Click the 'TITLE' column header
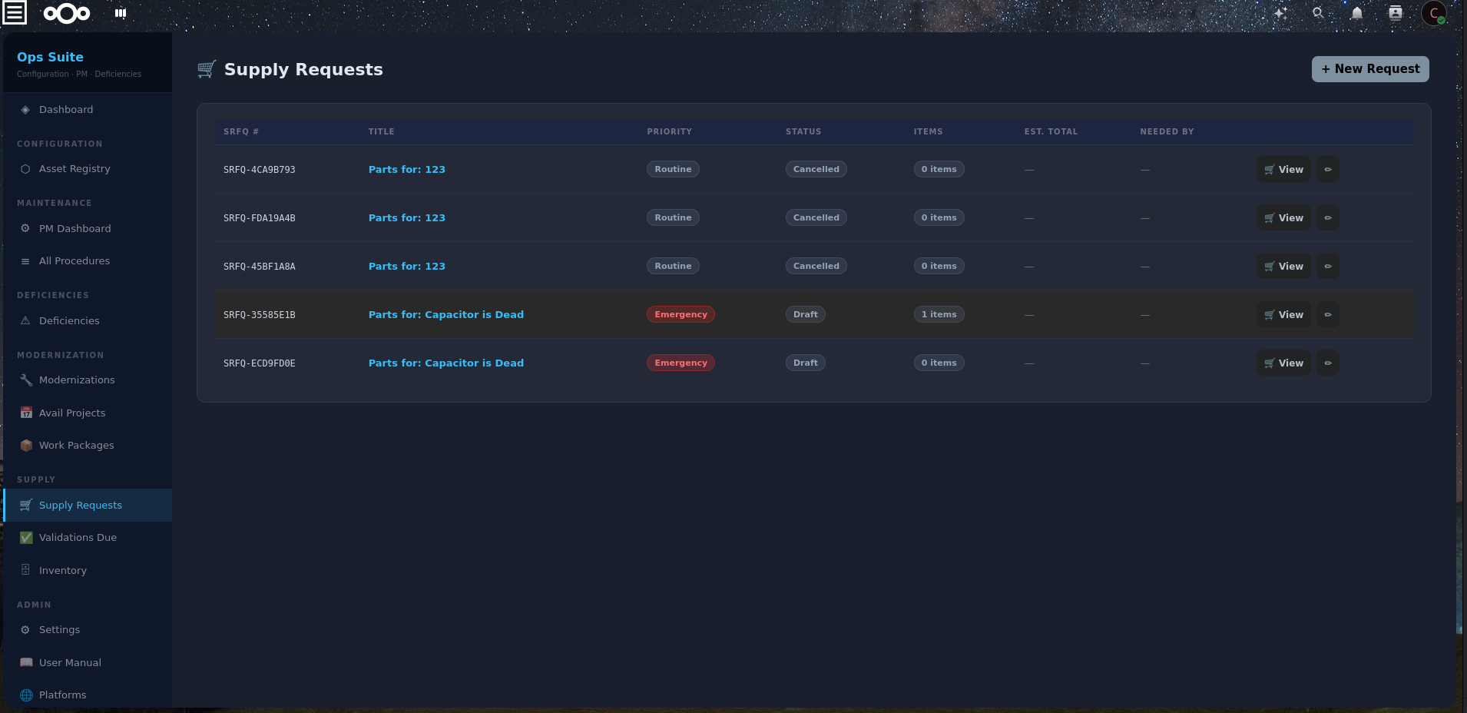The width and height of the screenshot is (1467, 713). click(381, 132)
